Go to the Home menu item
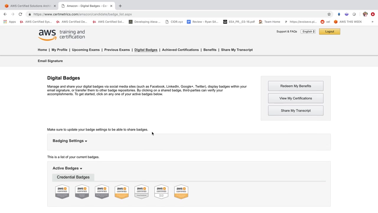 coord(42,50)
